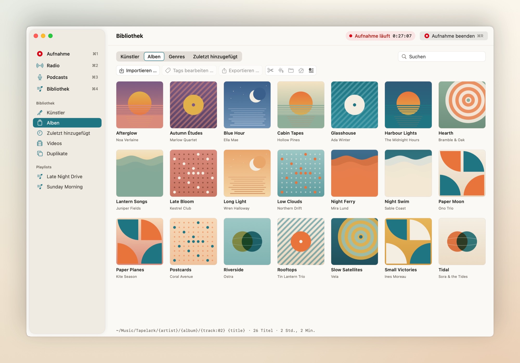Image resolution: width=520 pixels, height=363 pixels.
Task: Open Zuletzt hinzugefügt in the sidebar
Action: (x=67, y=133)
